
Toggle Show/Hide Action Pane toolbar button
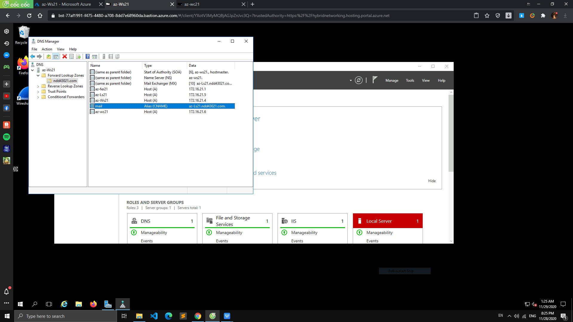(x=95, y=56)
